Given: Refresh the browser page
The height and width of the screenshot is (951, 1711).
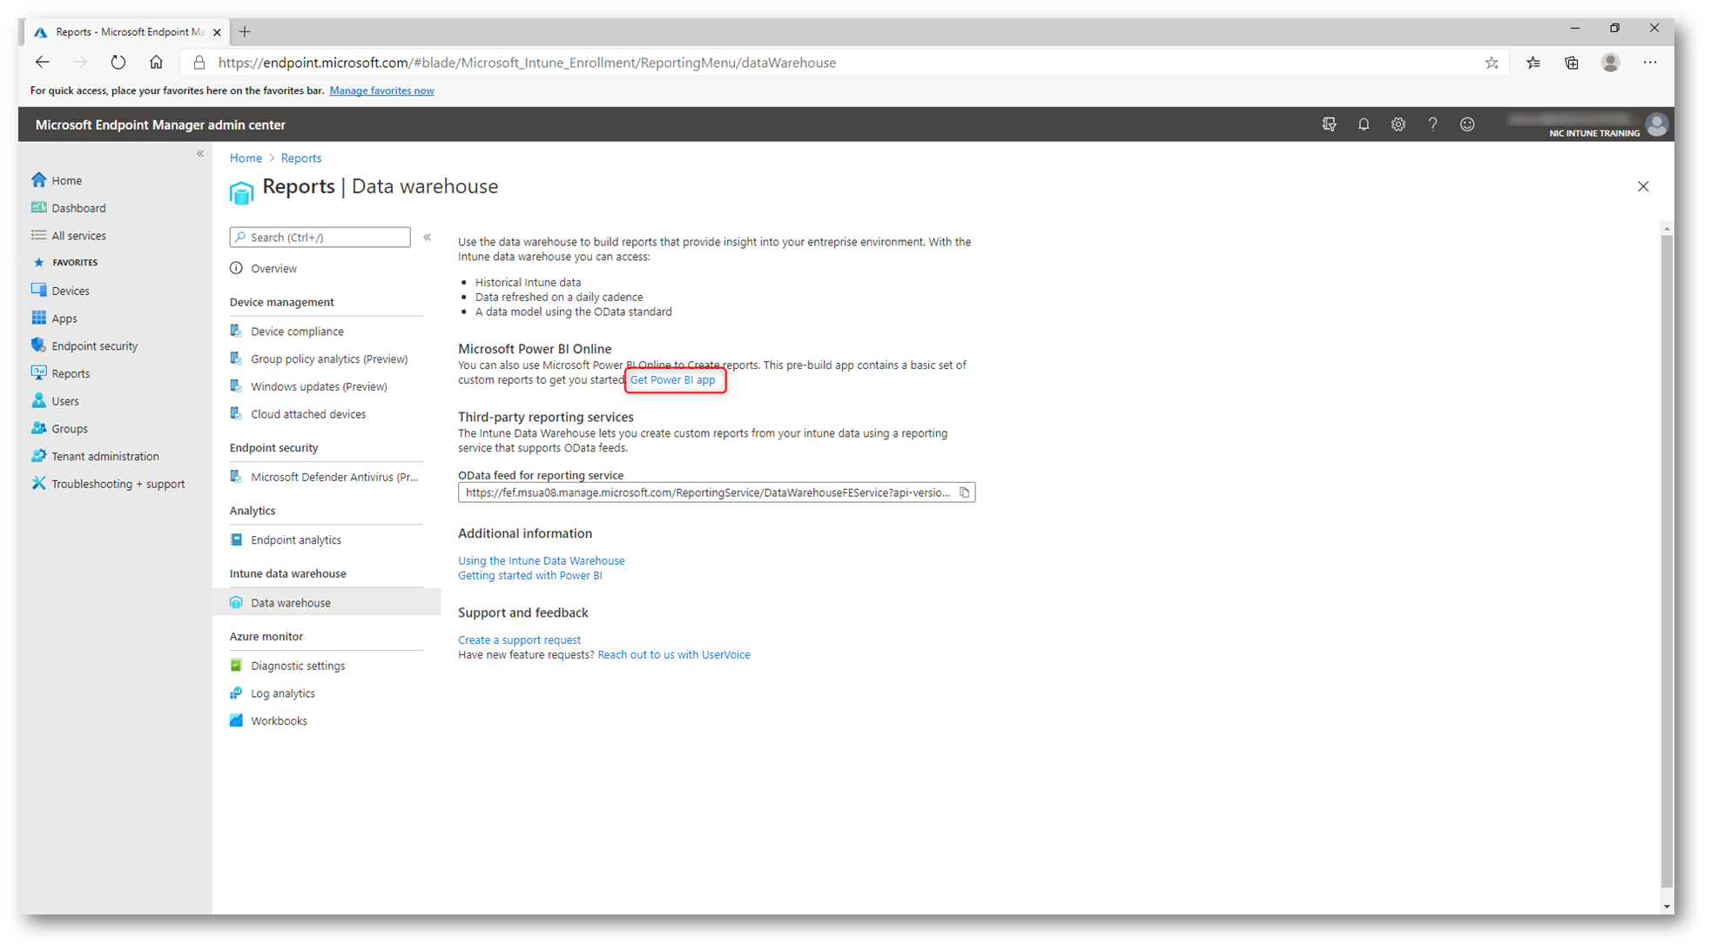Looking at the screenshot, I should (x=118, y=63).
